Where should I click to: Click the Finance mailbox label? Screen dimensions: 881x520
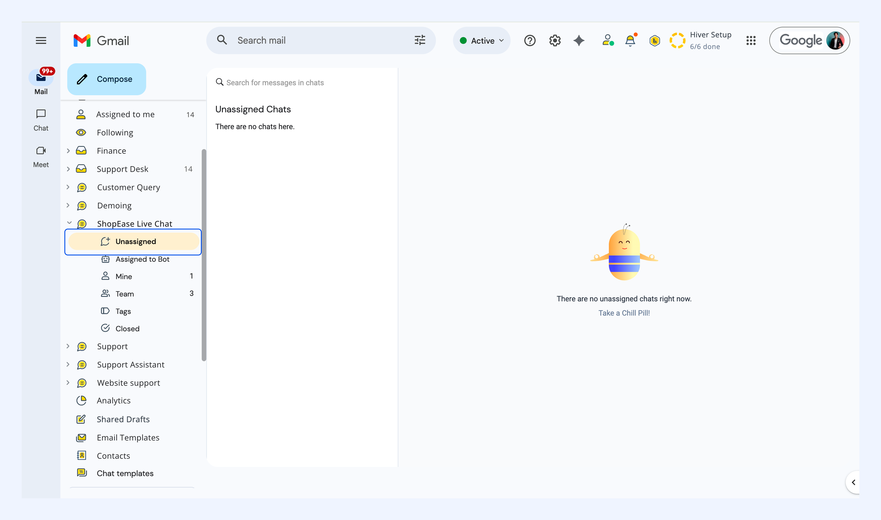tap(111, 151)
